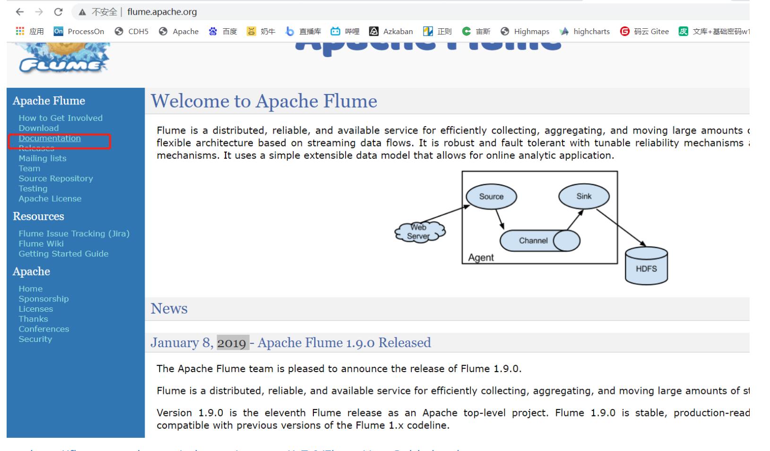The image size is (770, 451).
Task: Open the CDH5 bookmark
Action: (x=131, y=31)
